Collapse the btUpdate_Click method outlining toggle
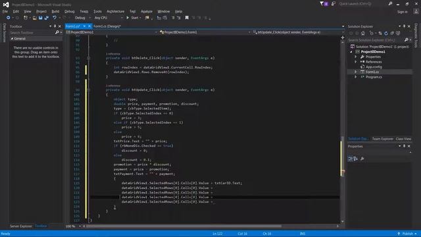Screen dimensions: 421x237 (x=89, y=90)
